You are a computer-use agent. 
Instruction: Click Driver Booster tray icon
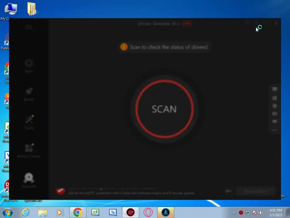tap(241, 213)
